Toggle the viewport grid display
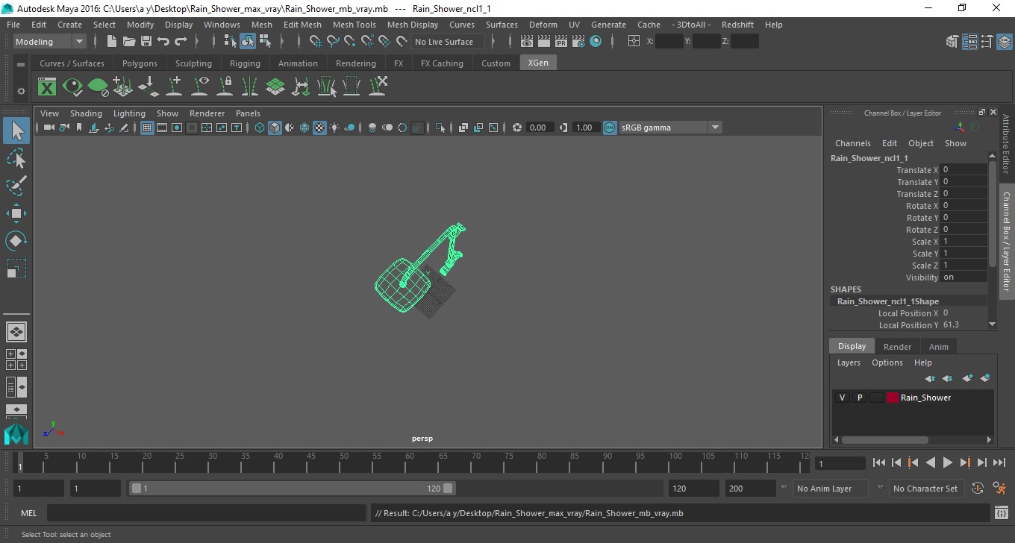This screenshot has width=1015, height=543. click(147, 128)
